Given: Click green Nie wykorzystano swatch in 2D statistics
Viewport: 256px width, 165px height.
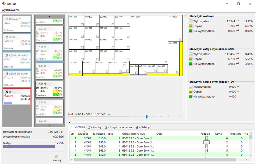Looking at the screenshot, I should (190, 64).
